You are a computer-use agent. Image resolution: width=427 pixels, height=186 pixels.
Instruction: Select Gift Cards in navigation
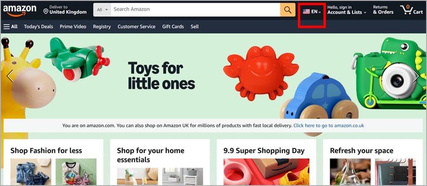[173, 27]
